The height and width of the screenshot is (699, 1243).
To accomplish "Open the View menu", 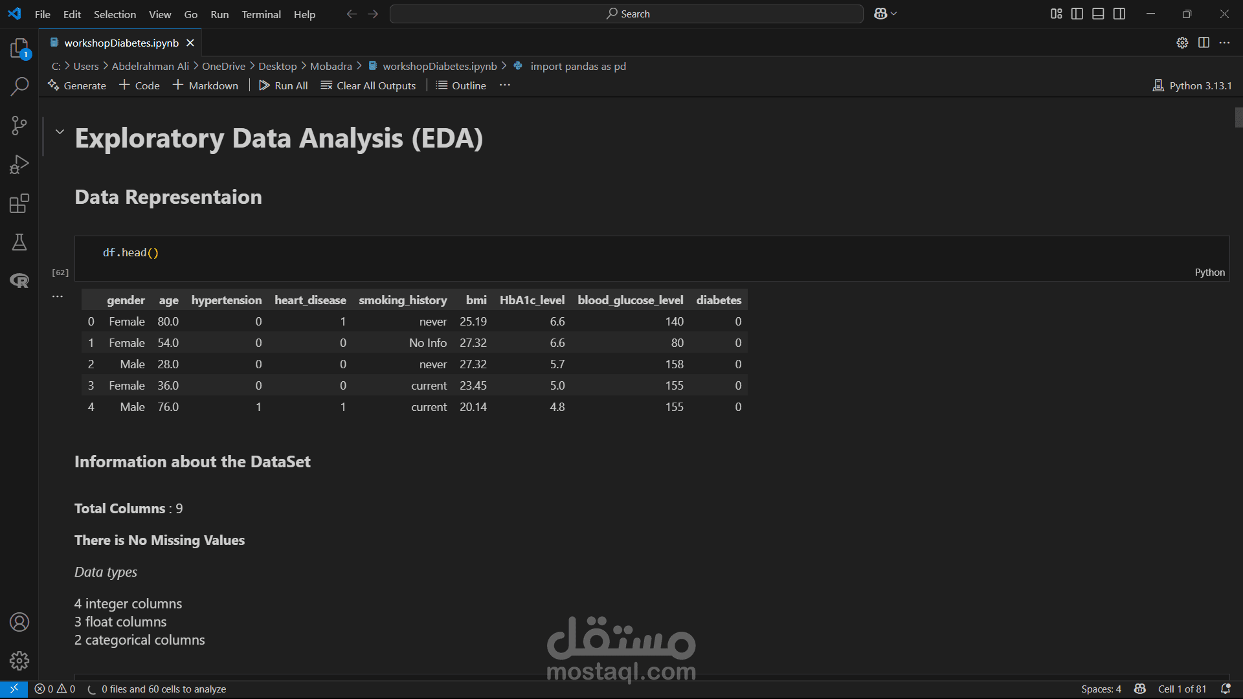I will [x=160, y=14].
